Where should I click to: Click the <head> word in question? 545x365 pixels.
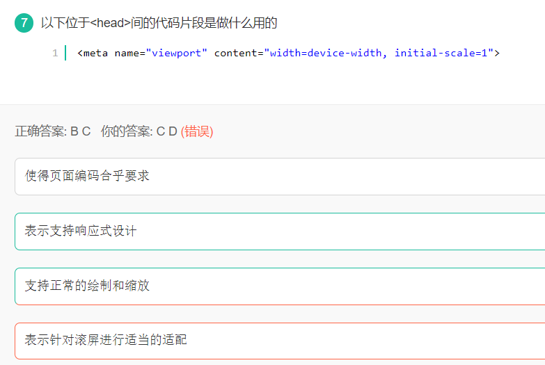pyautogui.click(x=111, y=23)
